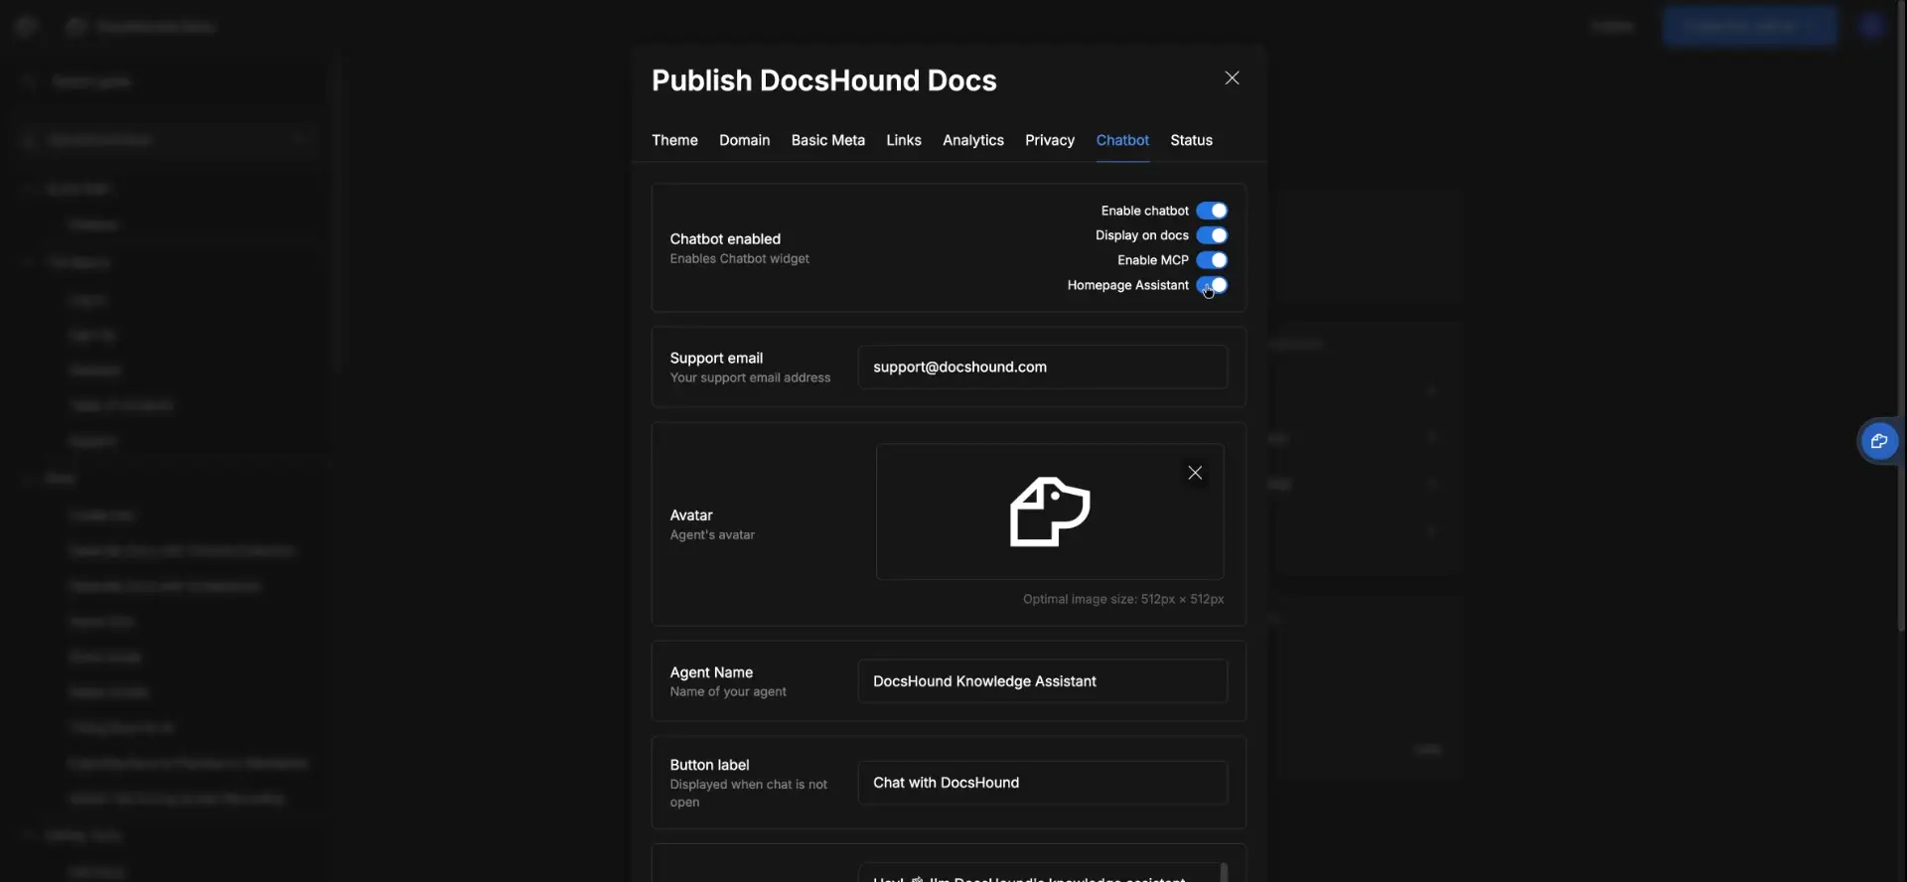
Task: Select the Chatbot tab
Action: tap(1122, 140)
